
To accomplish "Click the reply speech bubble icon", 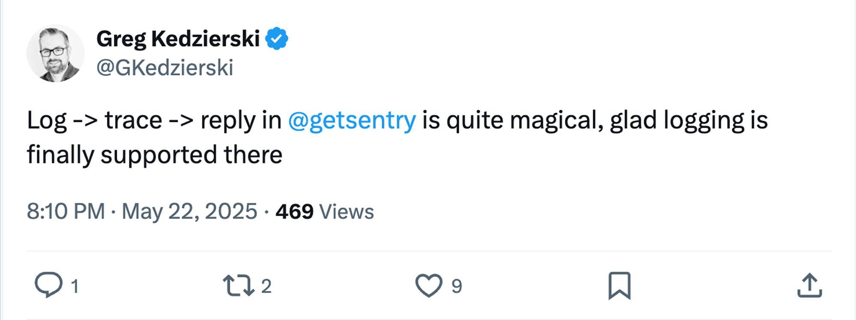I will click(48, 285).
